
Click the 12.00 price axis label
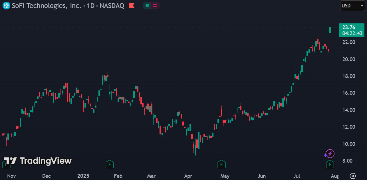click(349, 127)
